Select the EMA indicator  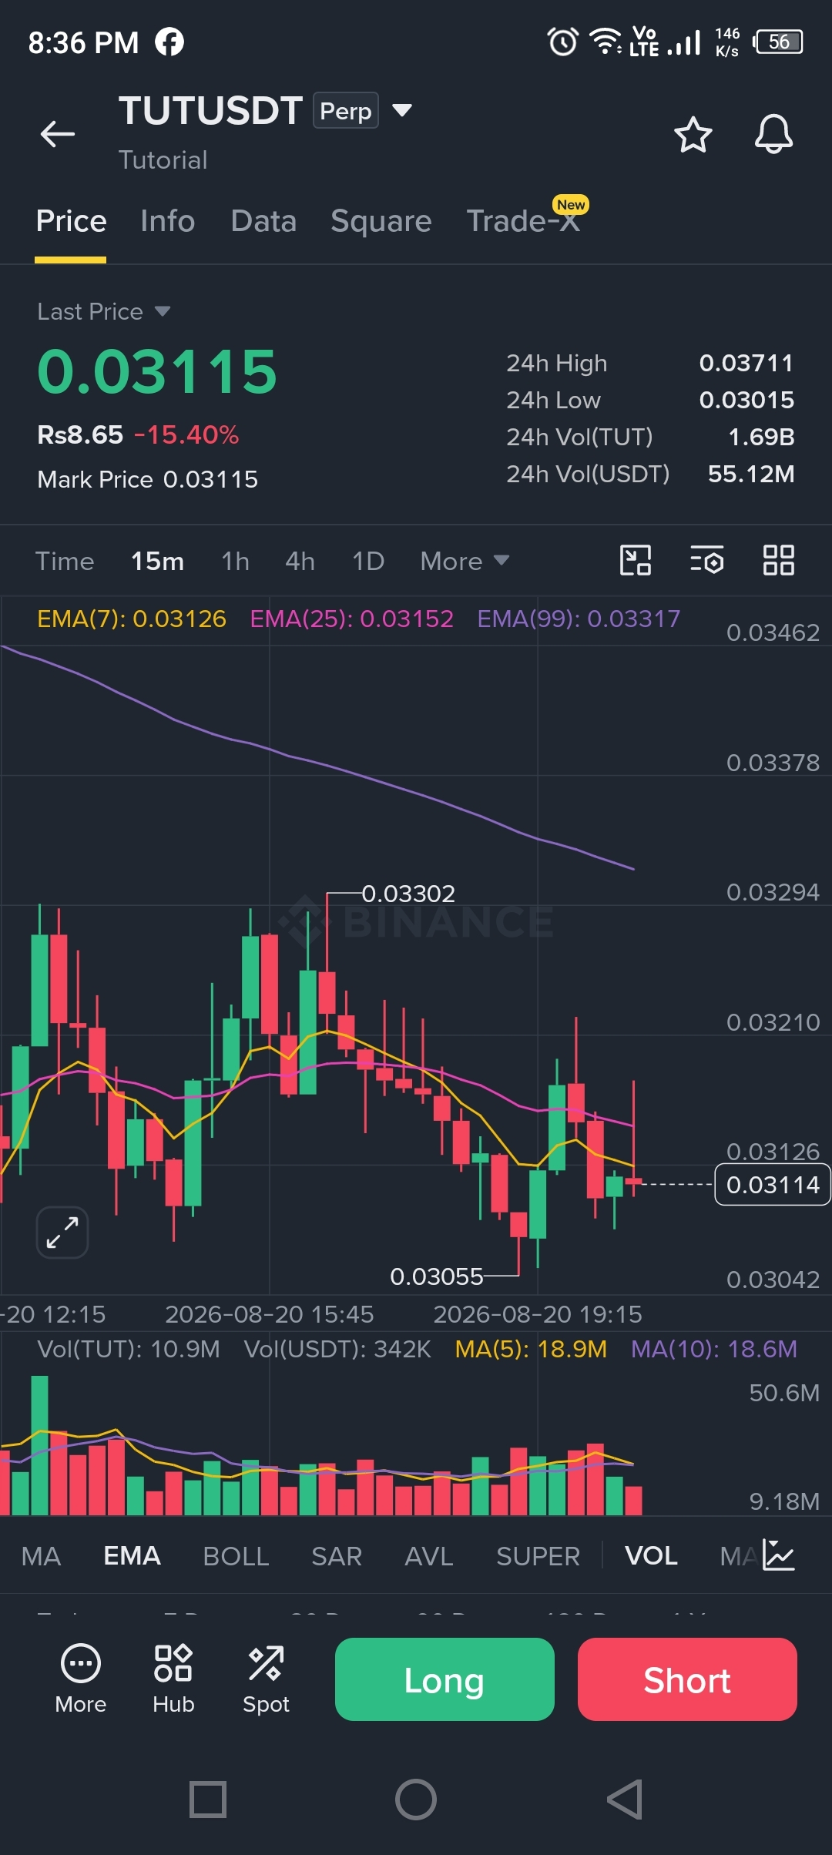(x=132, y=1556)
